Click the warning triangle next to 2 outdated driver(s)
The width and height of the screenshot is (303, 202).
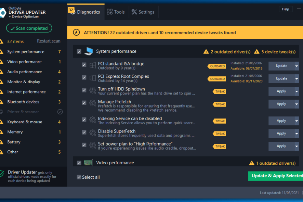tap(206, 51)
